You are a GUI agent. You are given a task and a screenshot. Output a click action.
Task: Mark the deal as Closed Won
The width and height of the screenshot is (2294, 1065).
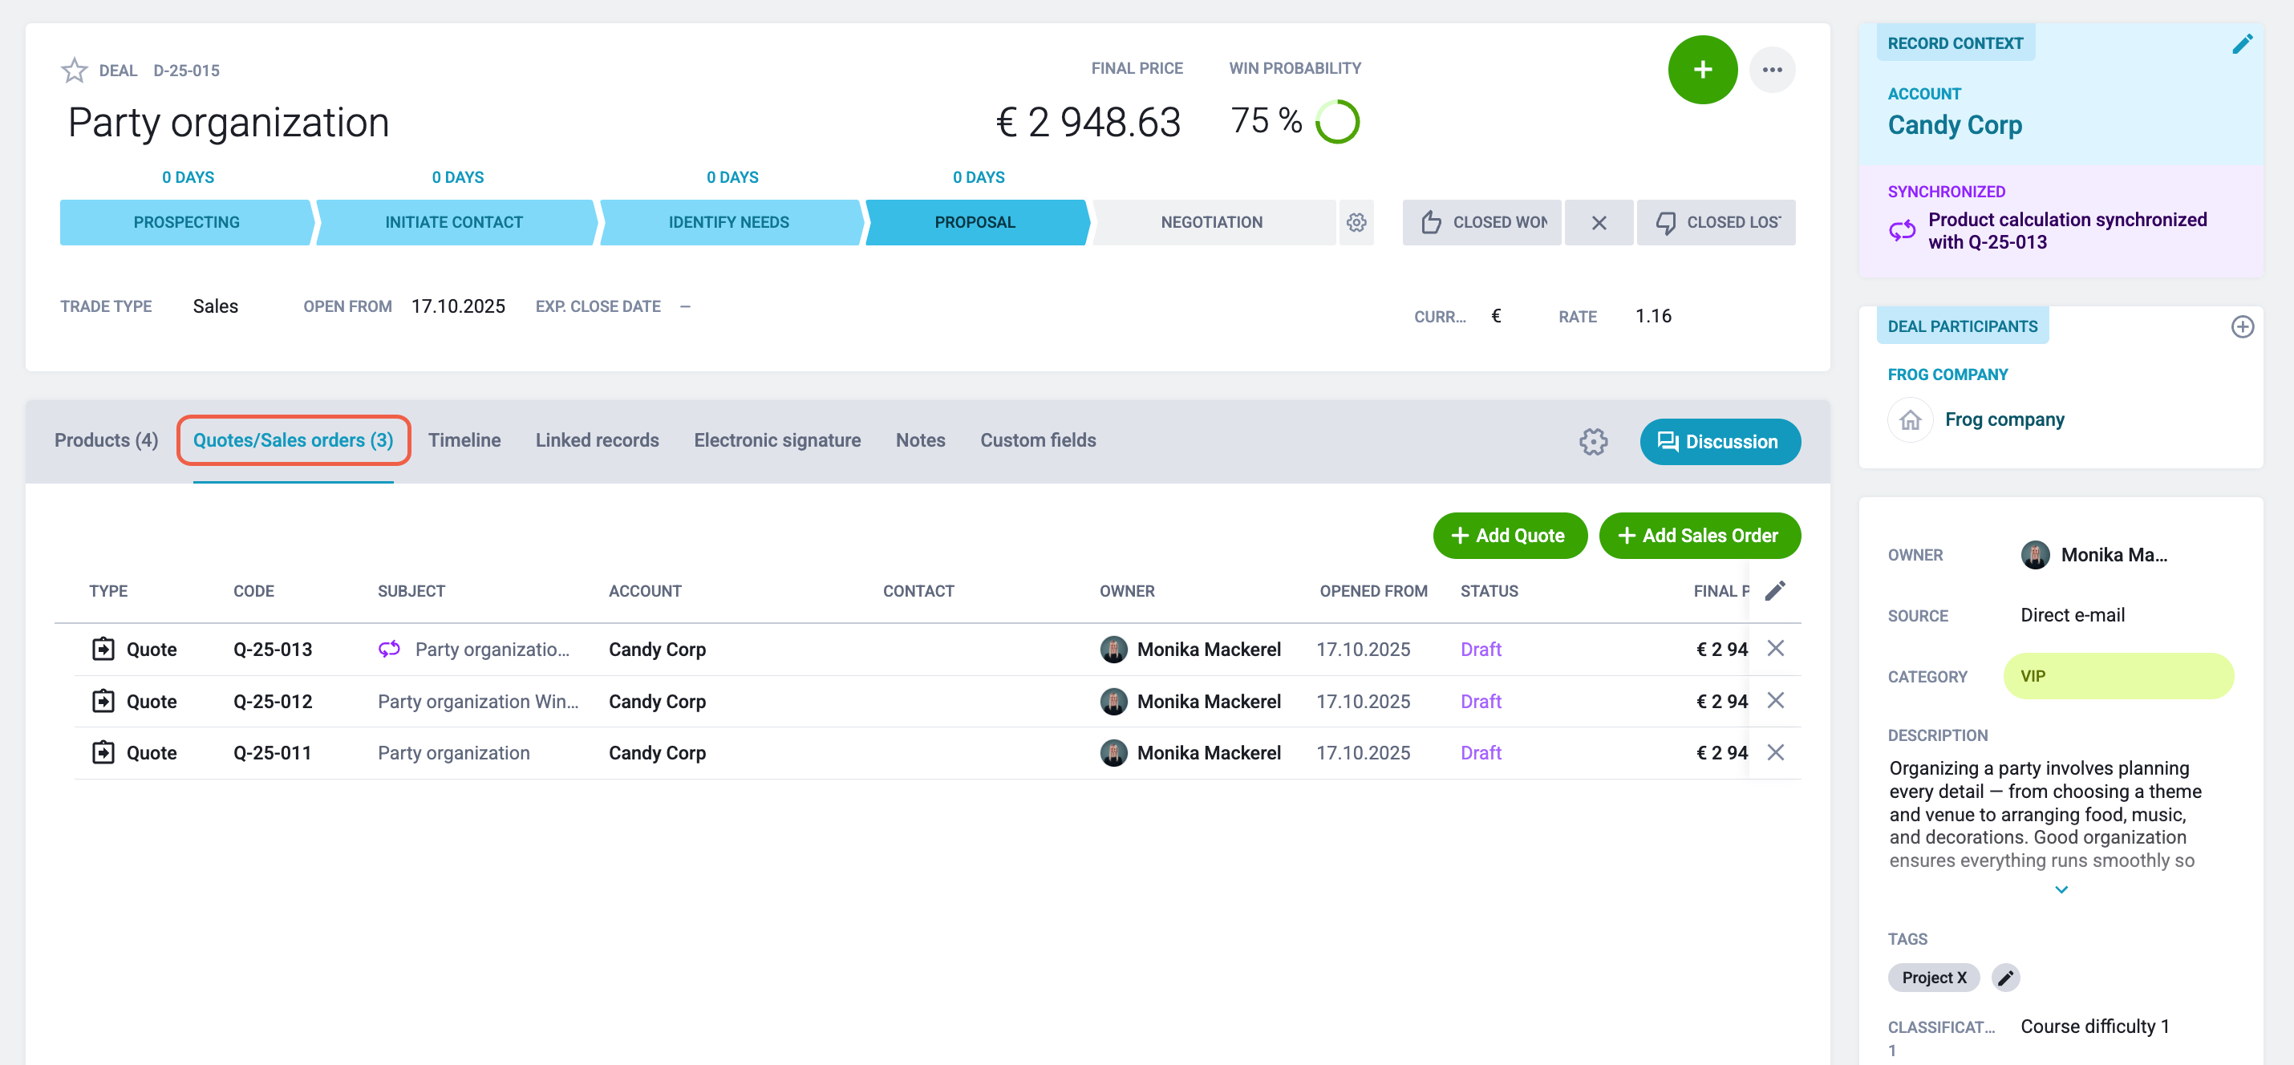(x=1481, y=221)
